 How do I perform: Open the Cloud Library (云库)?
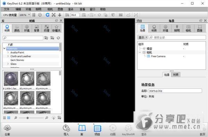pos(7,130)
